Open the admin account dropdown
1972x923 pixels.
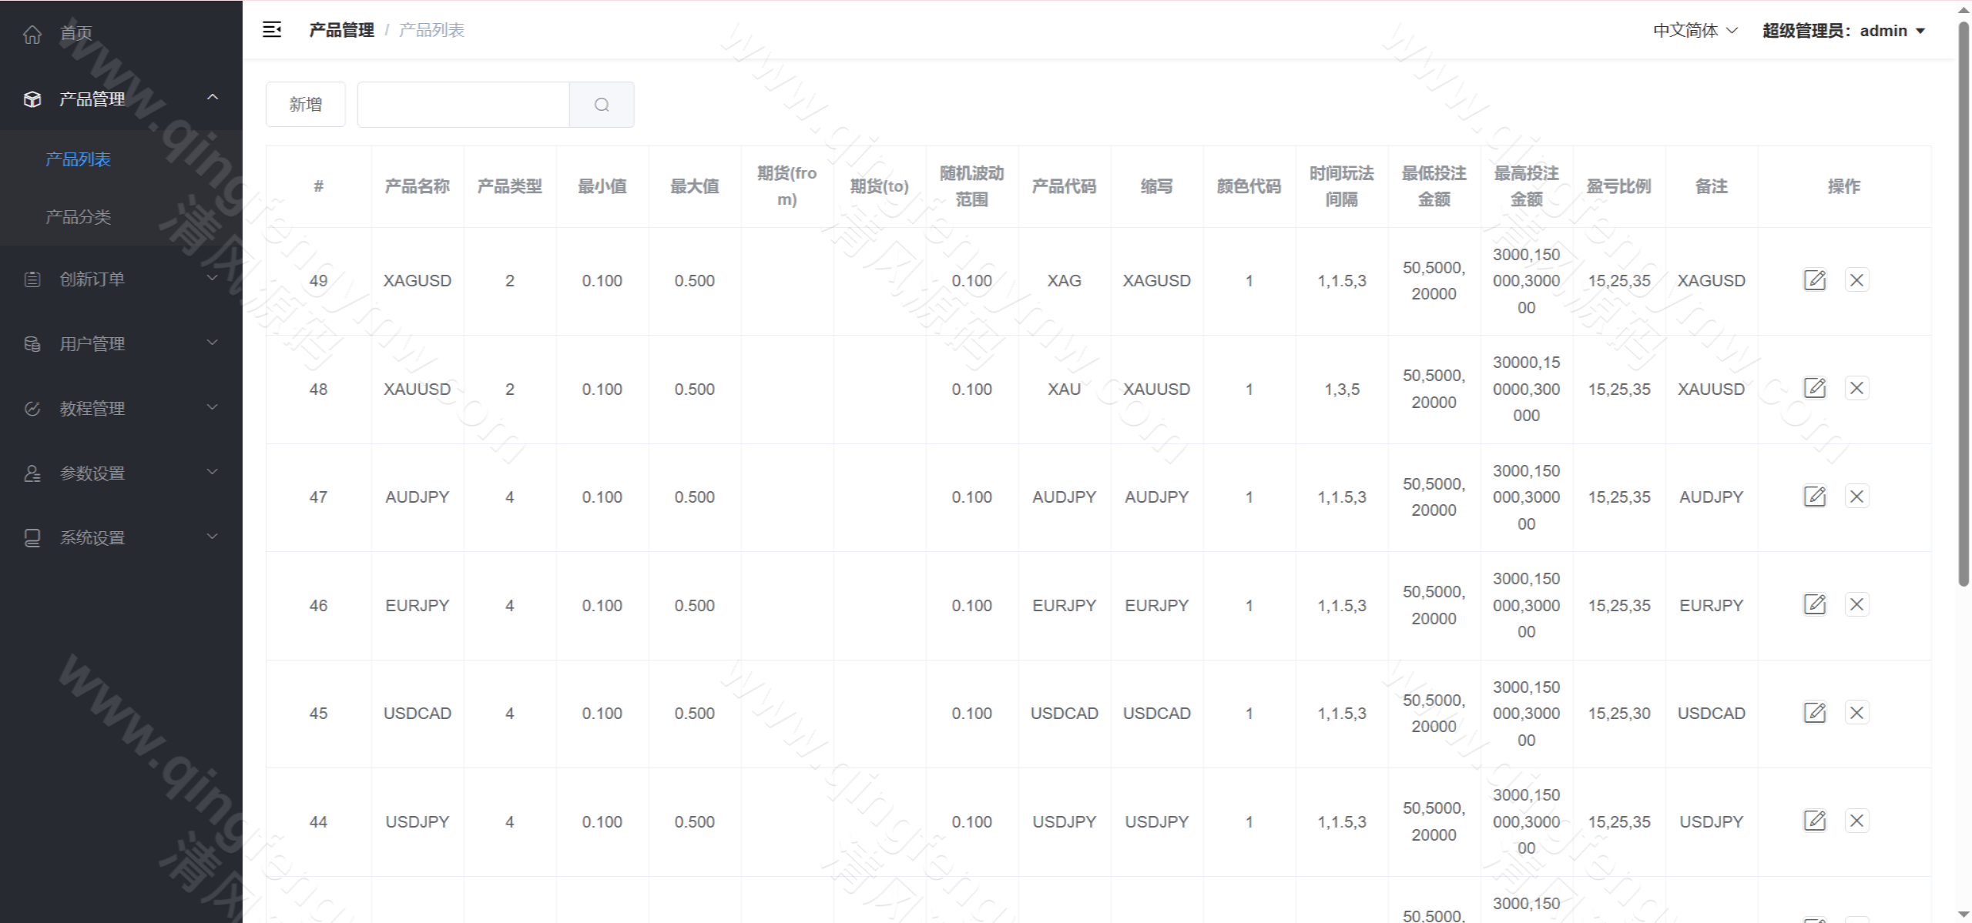(1843, 31)
